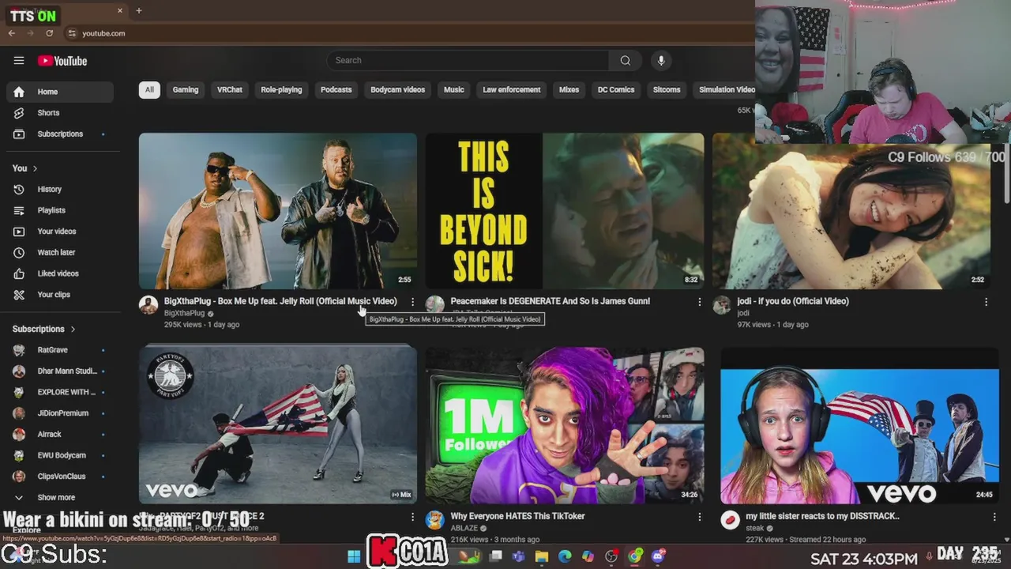1011x569 pixels.
Task: Expand the You section chevron
Action: point(35,168)
